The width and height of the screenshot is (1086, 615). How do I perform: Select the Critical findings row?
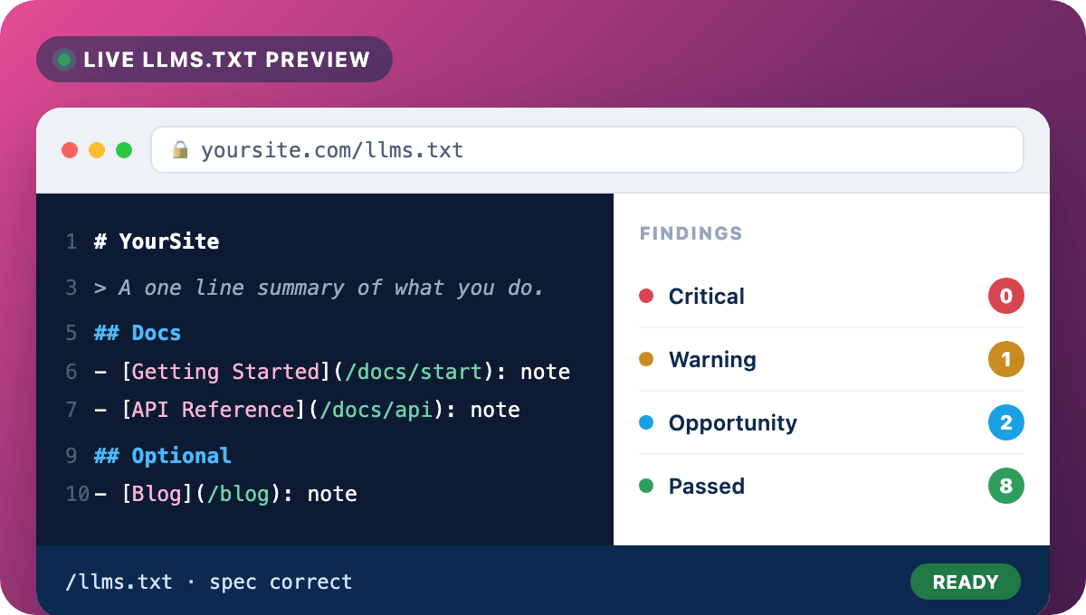point(832,296)
